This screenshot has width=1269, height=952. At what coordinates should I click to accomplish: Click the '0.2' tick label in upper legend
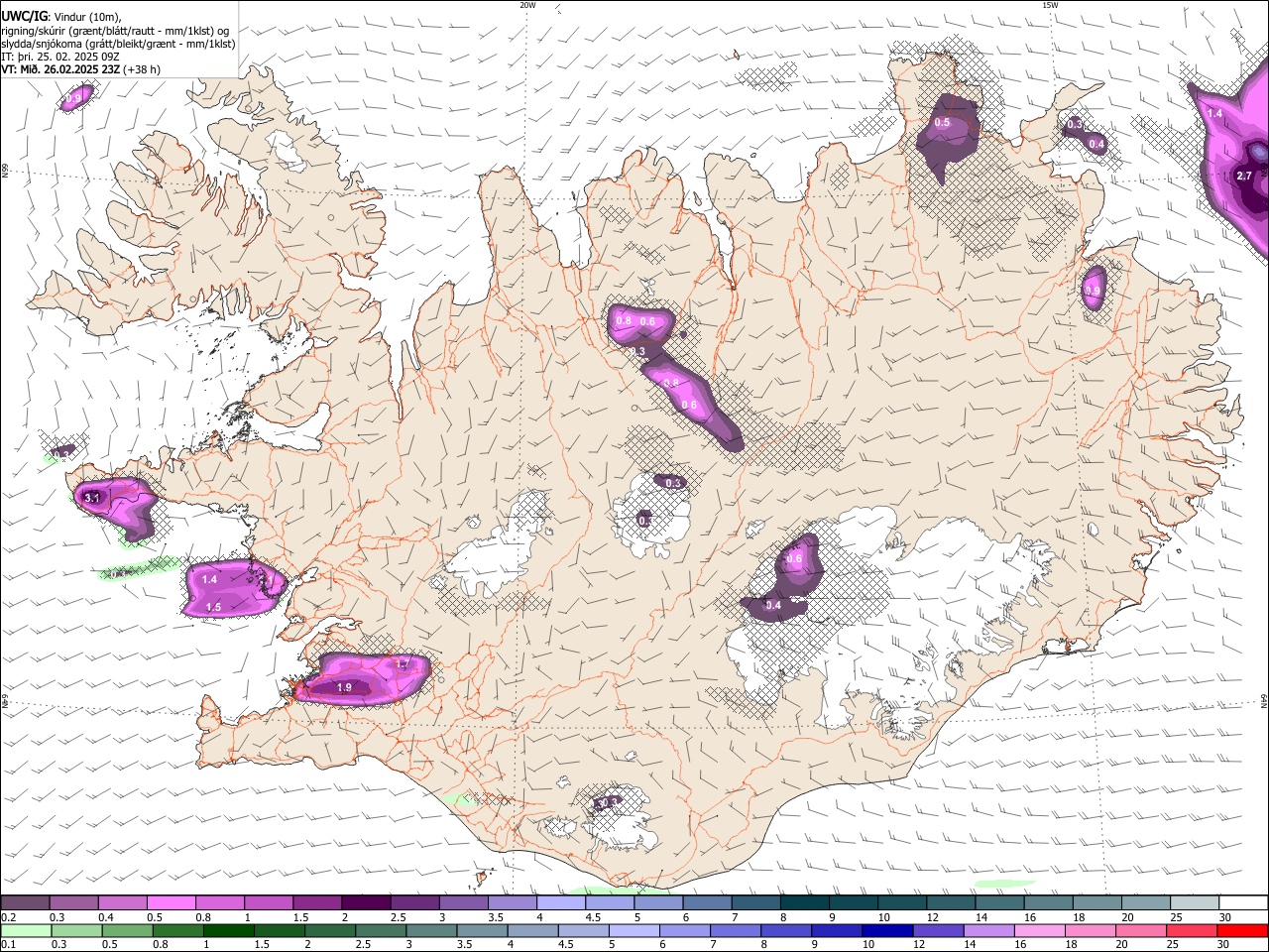[x=8, y=917]
